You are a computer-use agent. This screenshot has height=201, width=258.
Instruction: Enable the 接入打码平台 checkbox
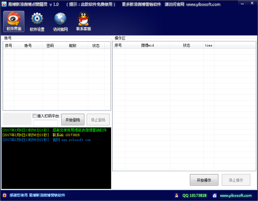[35, 116]
